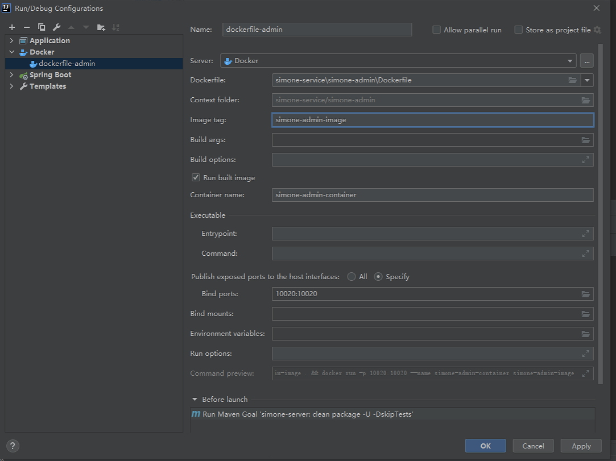Click the OK button
The width and height of the screenshot is (616, 461).
486,446
